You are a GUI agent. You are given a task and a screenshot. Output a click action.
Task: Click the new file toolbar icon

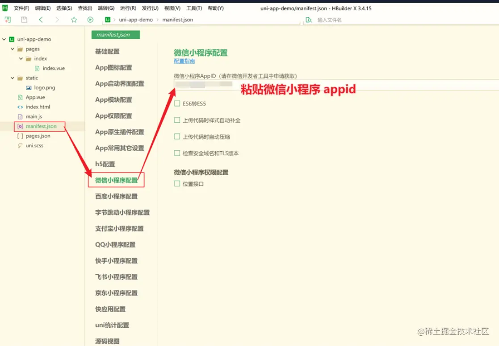pyautogui.click(x=8, y=20)
